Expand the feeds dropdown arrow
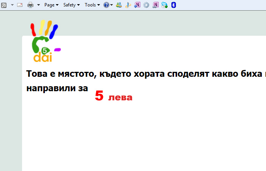This screenshot has height=171, width=266. (12, 5)
